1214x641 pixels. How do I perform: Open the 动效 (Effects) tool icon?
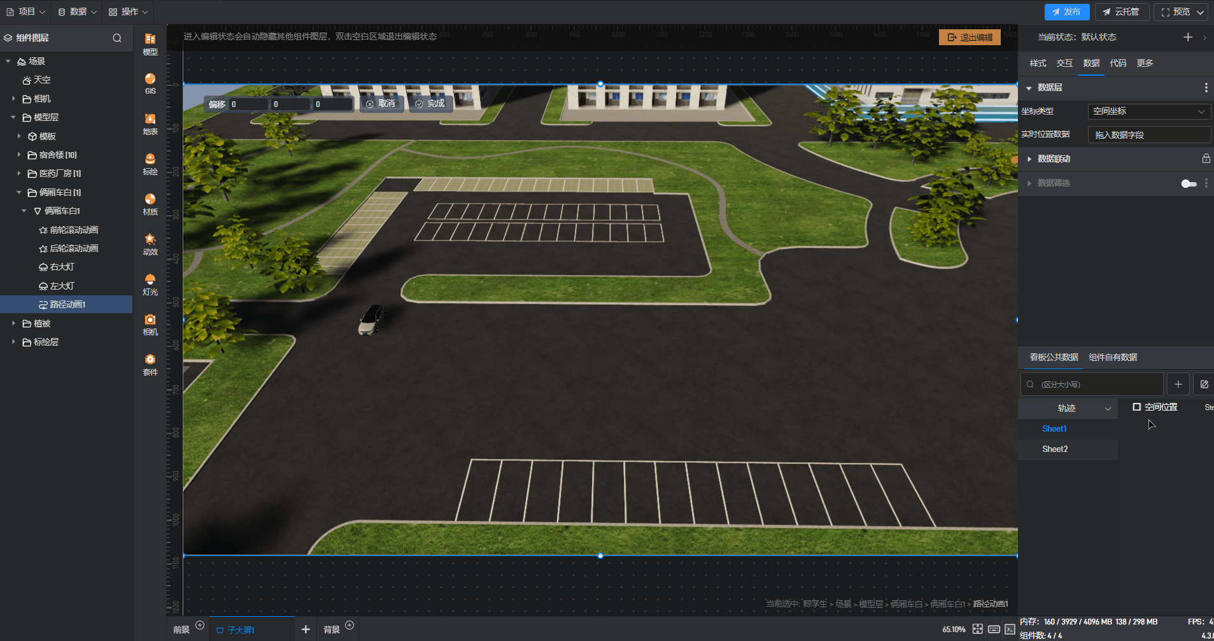click(150, 244)
